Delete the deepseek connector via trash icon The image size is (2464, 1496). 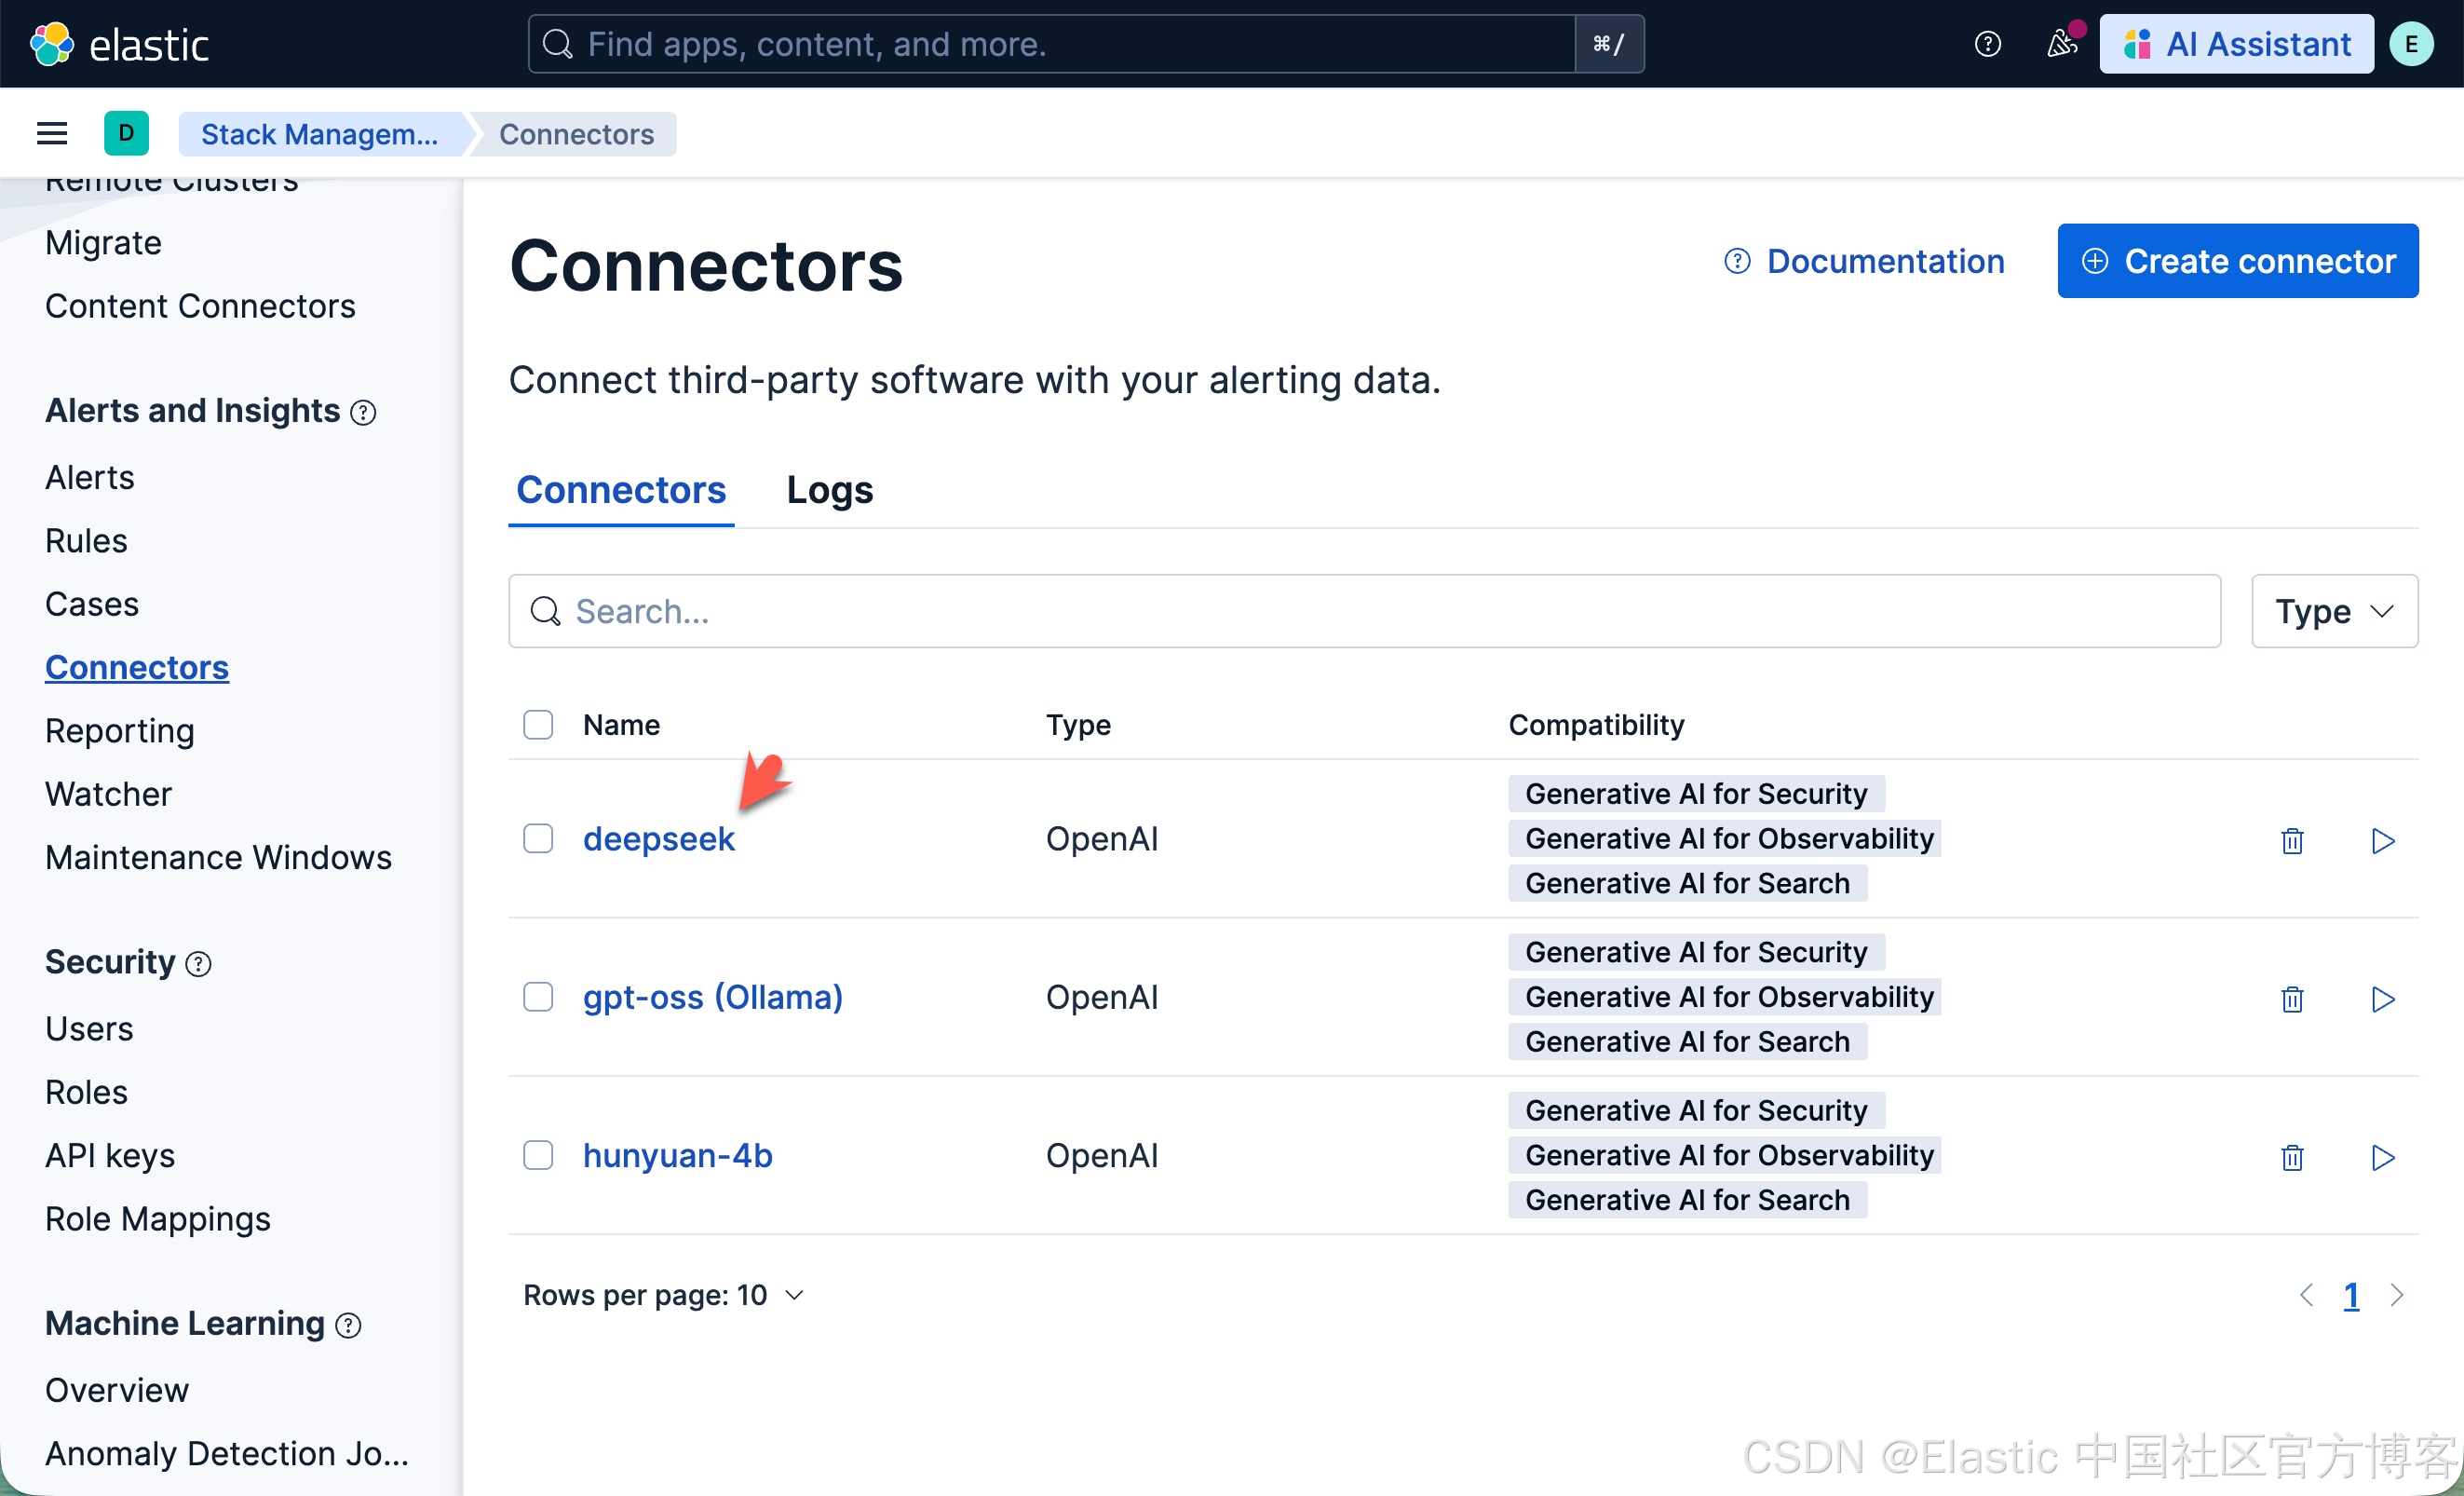pos(2291,840)
